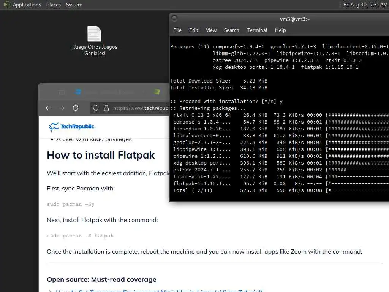
Task: Click the terminal window menu button
Action: click(174, 18)
